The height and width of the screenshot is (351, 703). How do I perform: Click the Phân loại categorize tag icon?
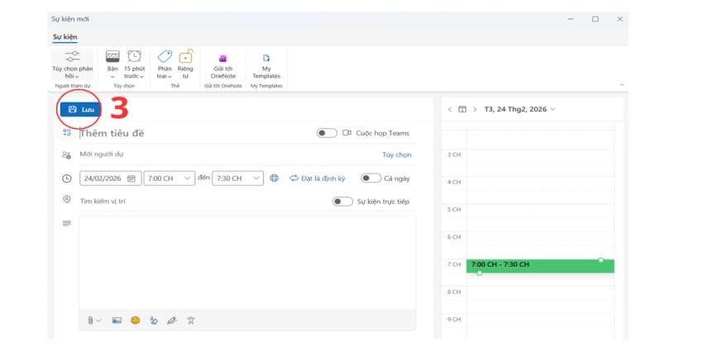pyautogui.click(x=165, y=56)
